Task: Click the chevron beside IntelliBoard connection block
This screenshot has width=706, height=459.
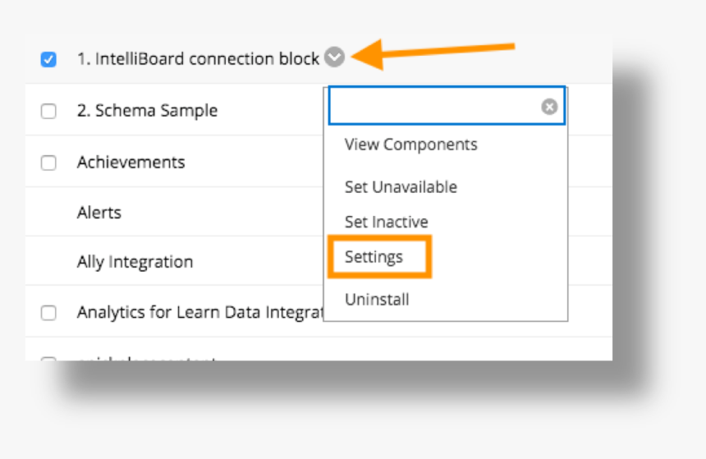Action: [x=335, y=57]
